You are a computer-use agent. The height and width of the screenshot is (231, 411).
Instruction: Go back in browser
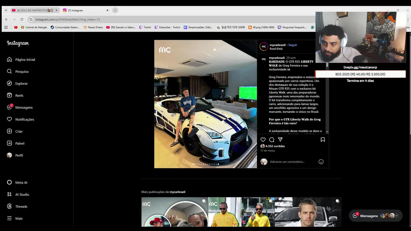6,19
